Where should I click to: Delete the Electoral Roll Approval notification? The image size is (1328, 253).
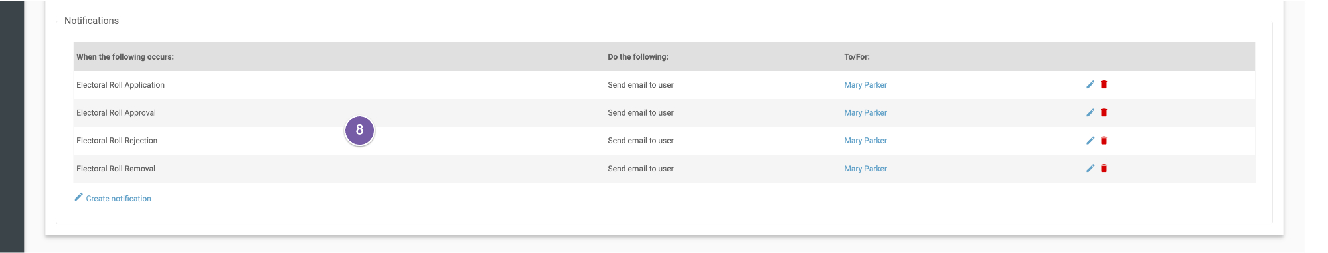1104,112
